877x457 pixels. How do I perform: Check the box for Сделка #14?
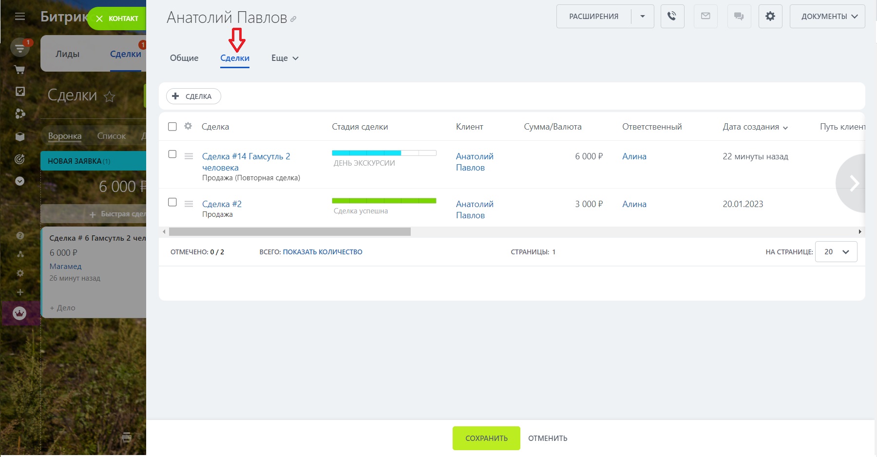point(172,154)
